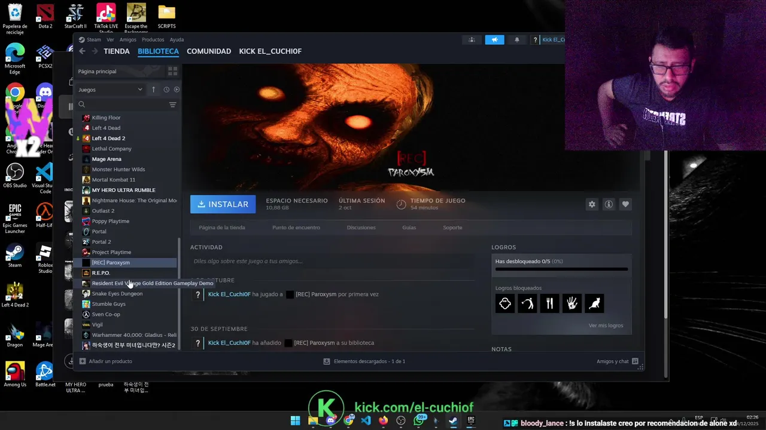Click the cat locked achievement icon

[594, 303]
